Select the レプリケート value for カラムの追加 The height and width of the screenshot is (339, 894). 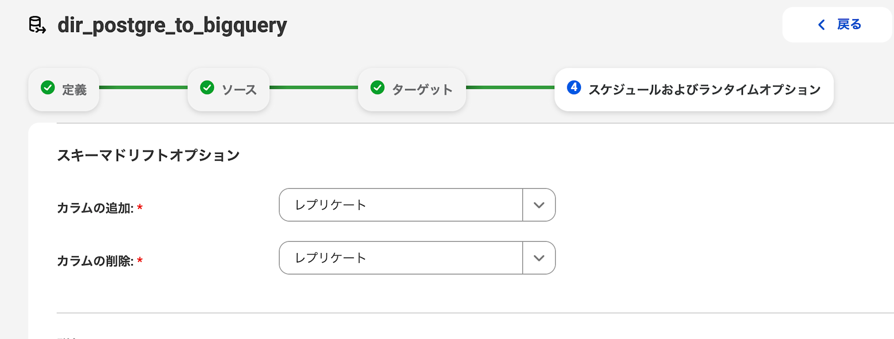click(x=331, y=205)
